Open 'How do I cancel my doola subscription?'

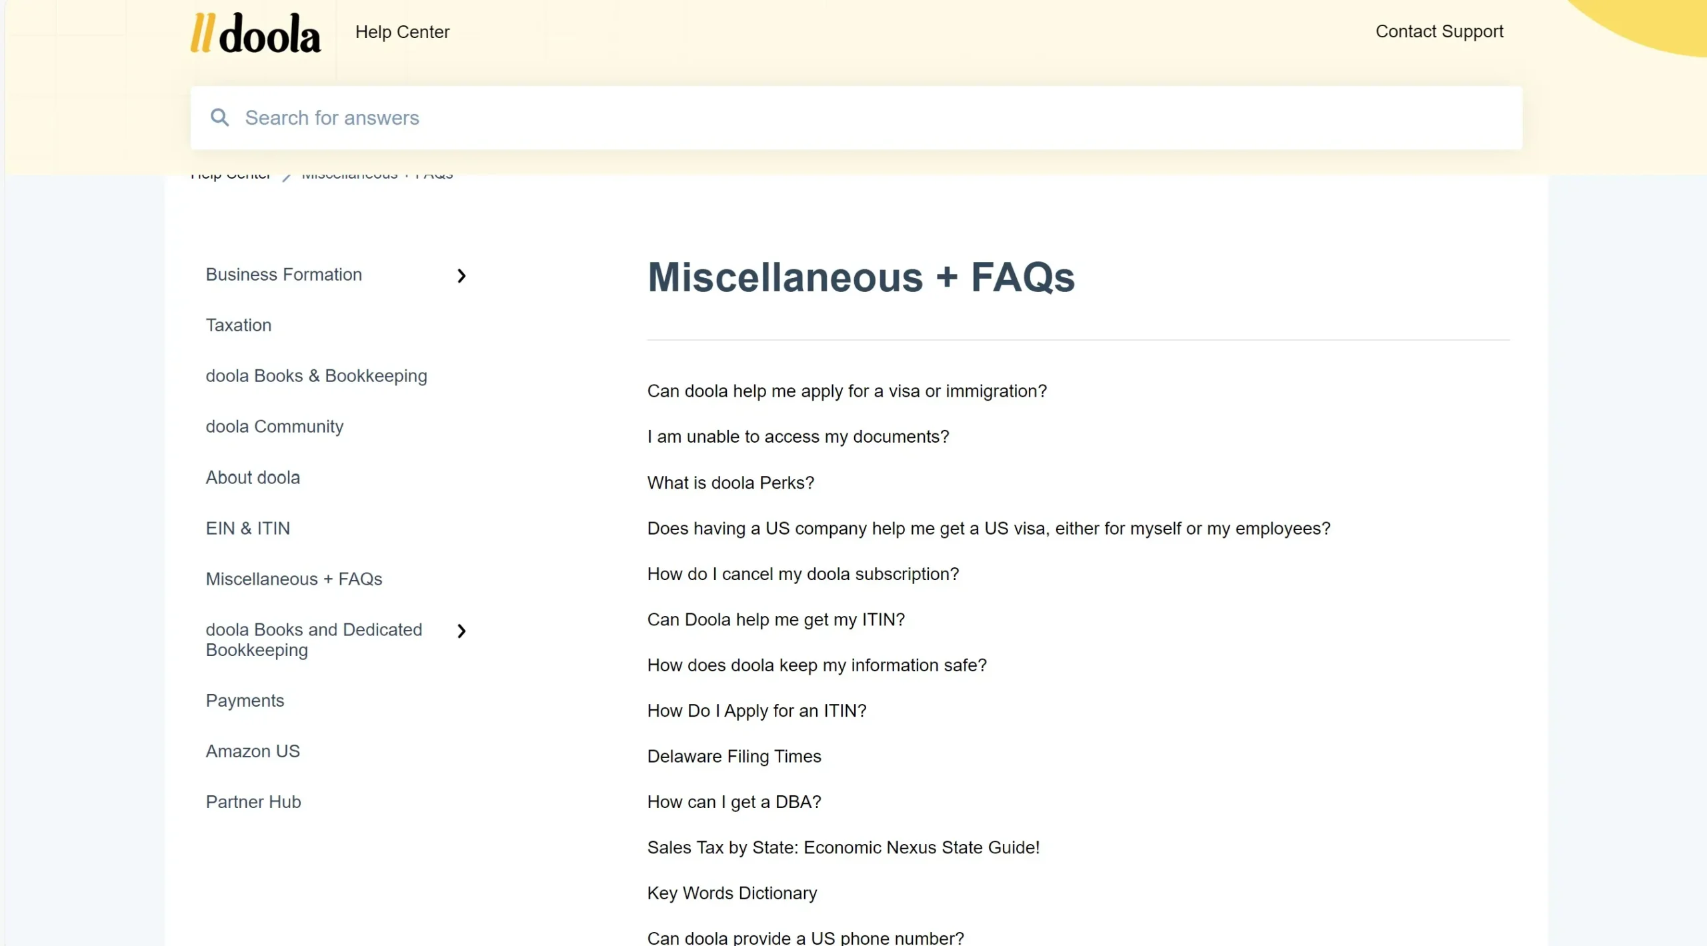pos(803,573)
